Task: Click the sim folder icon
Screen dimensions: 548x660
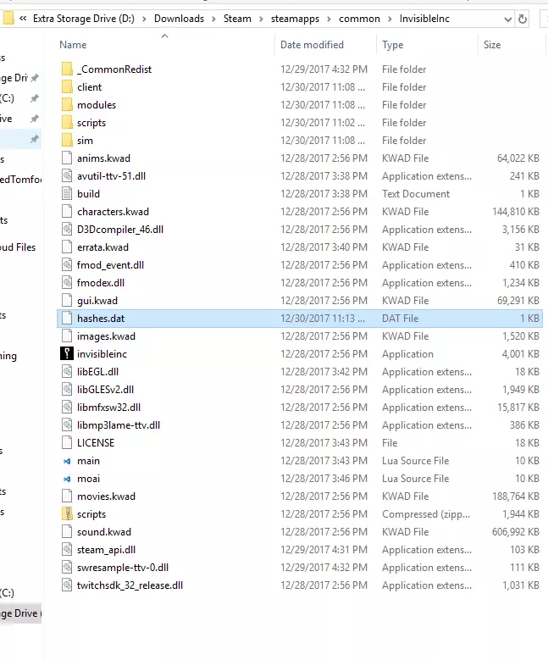Action: [67, 140]
